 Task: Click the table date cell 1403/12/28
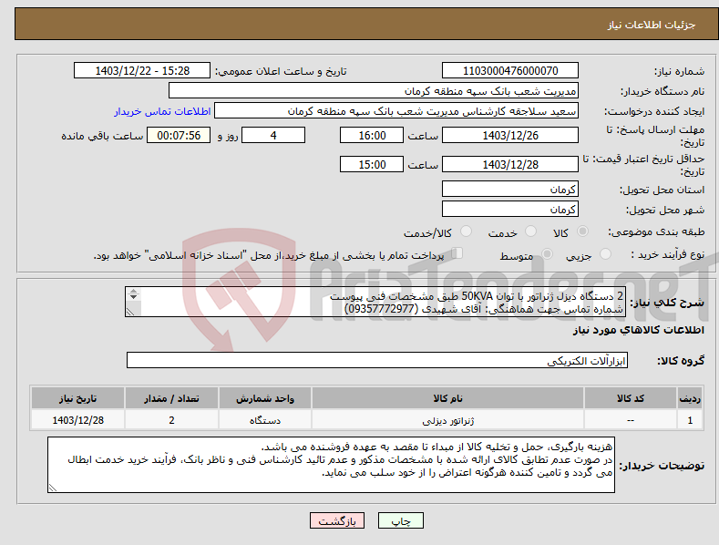click(x=77, y=420)
